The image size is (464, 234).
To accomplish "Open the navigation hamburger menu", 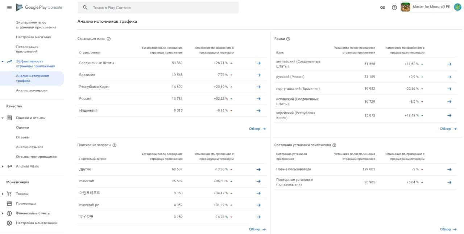I will pyautogui.click(x=9, y=7).
